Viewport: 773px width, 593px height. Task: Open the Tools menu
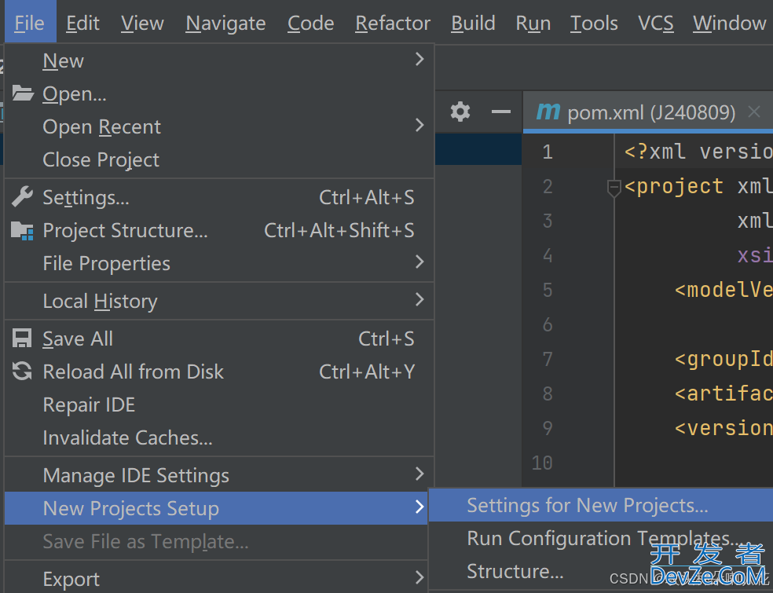(x=594, y=23)
